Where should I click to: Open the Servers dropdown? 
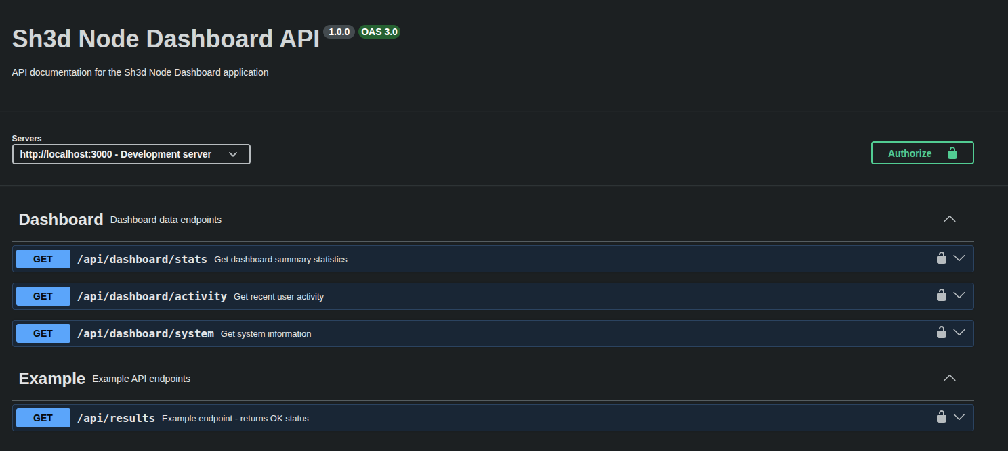coord(131,154)
